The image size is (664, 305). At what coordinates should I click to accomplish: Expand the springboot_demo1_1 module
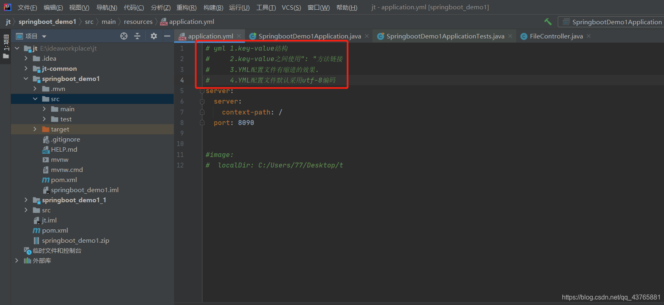[26, 200]
